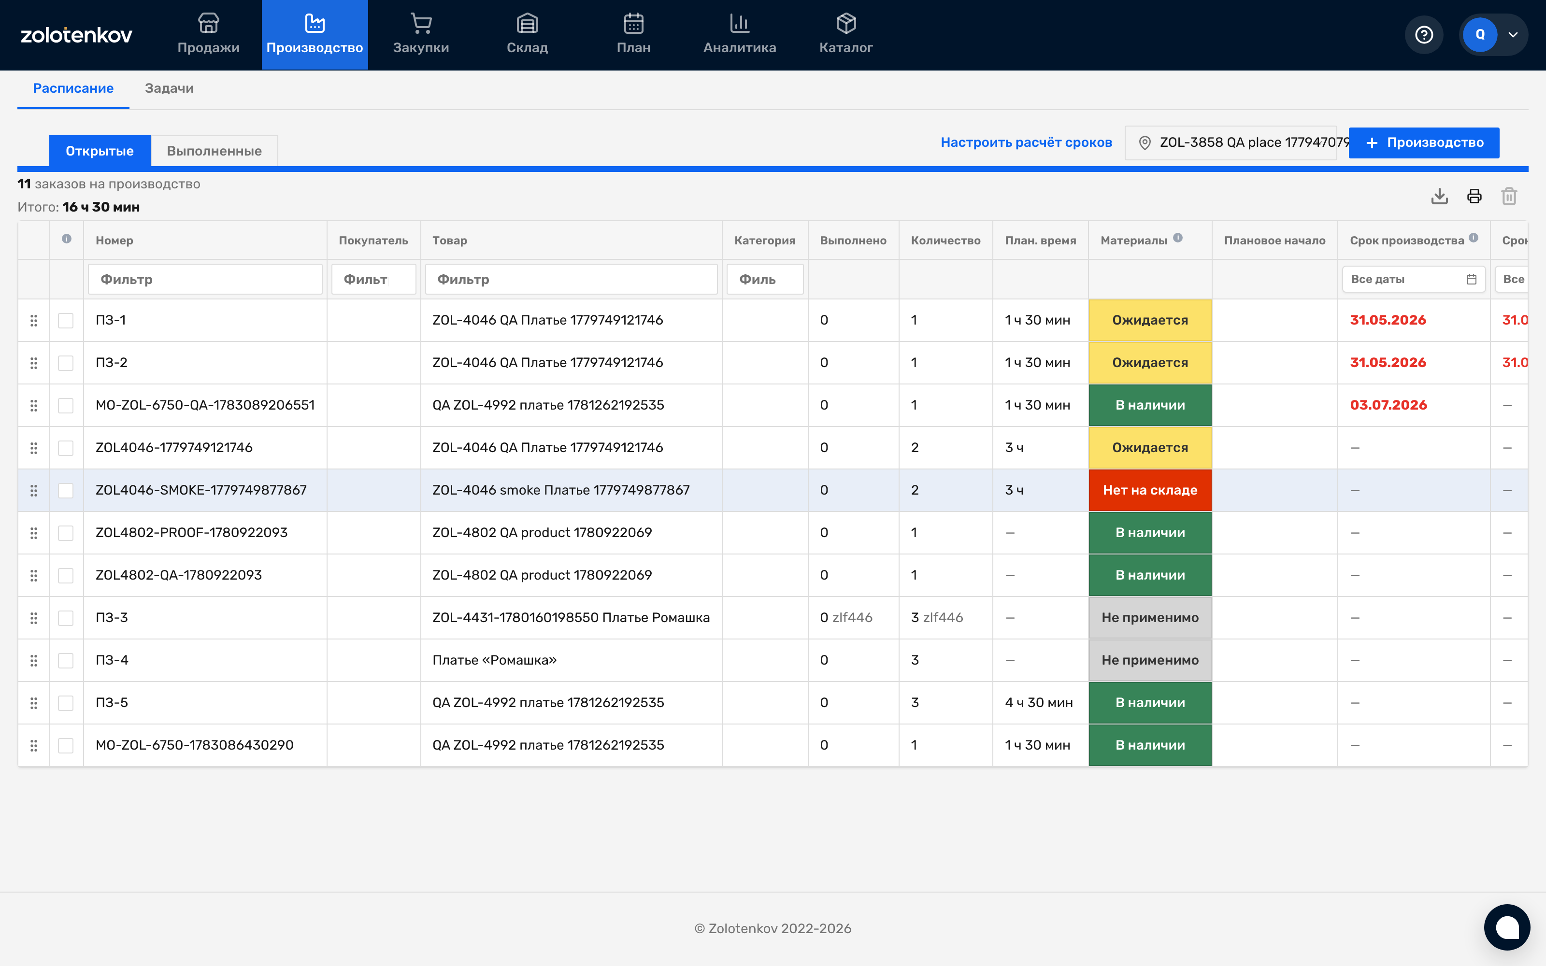Open the chat bubble widget
The width and height of the screenshot is (1546, 966).
[1507, 927]
